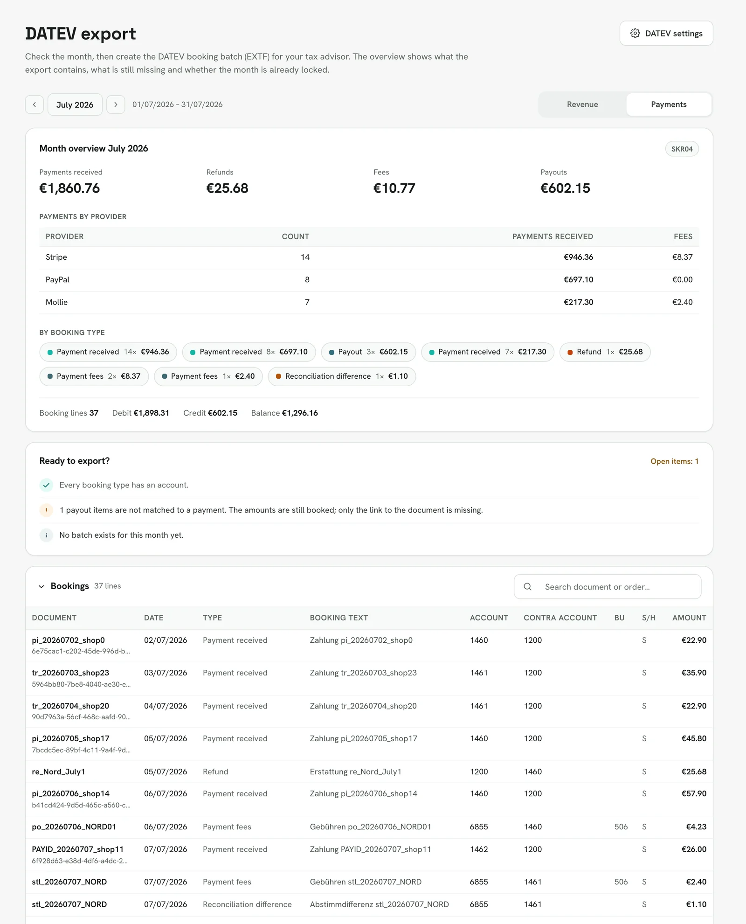
Task: Select Payment received 8× €697.10 chip
Action: pos(249,352)
